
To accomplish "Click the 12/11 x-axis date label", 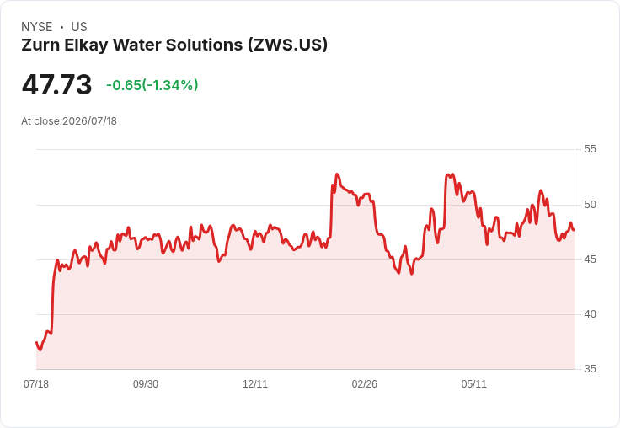I will pos(255,383).
